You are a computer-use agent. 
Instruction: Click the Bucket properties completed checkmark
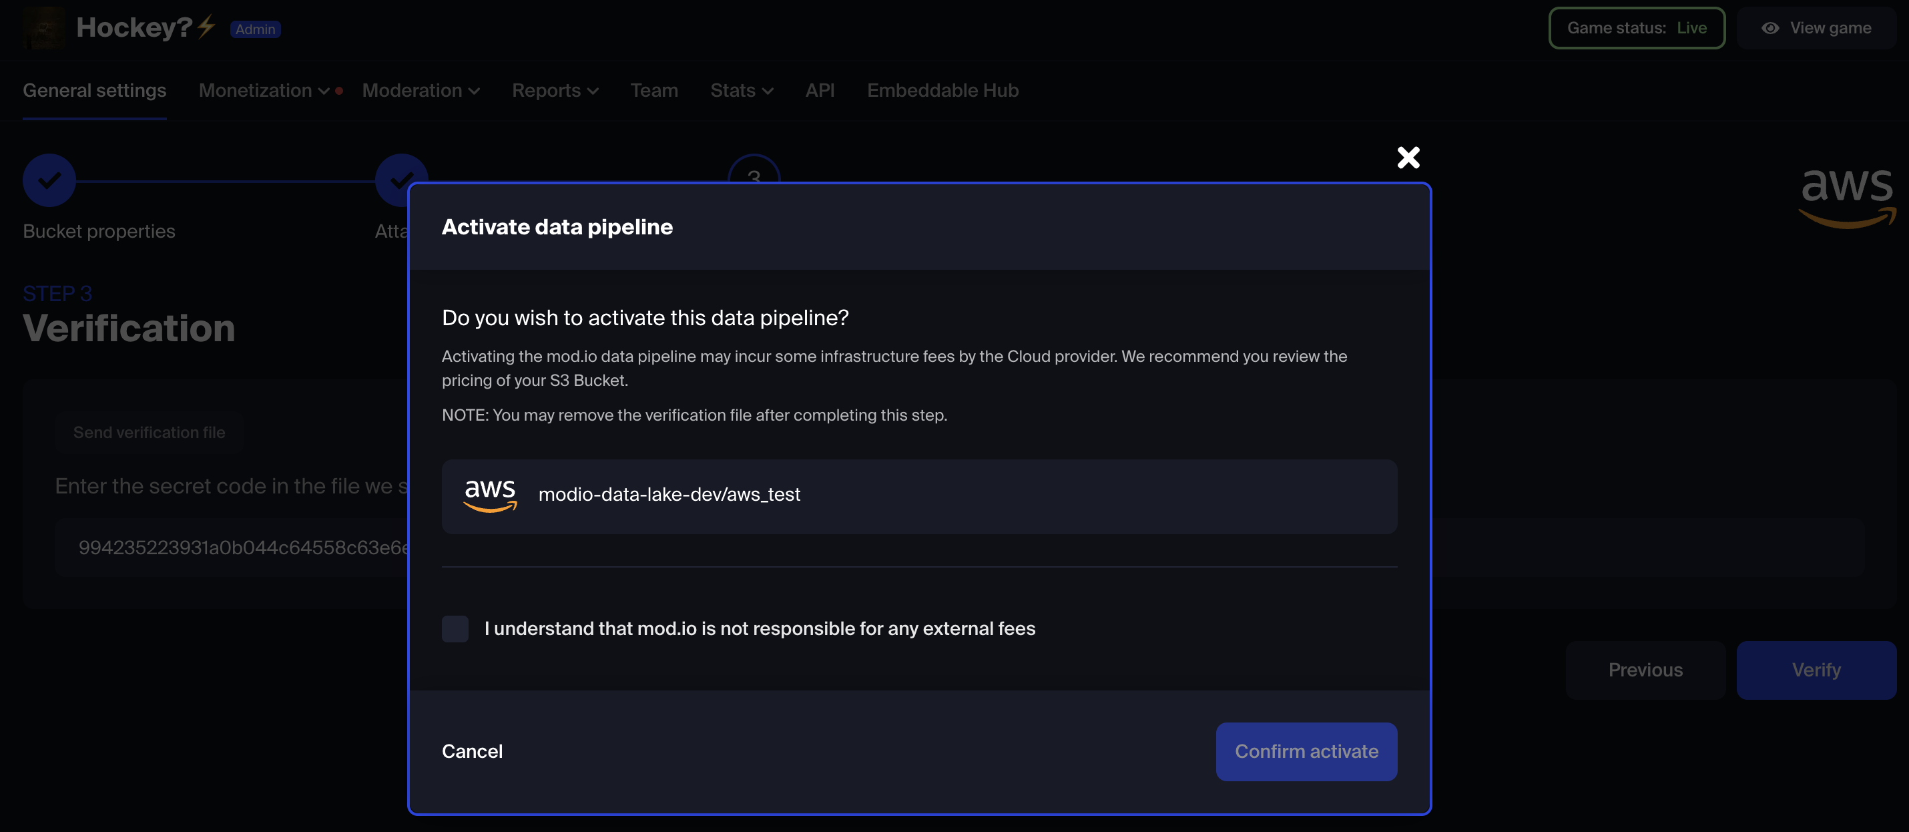(49, 180)
